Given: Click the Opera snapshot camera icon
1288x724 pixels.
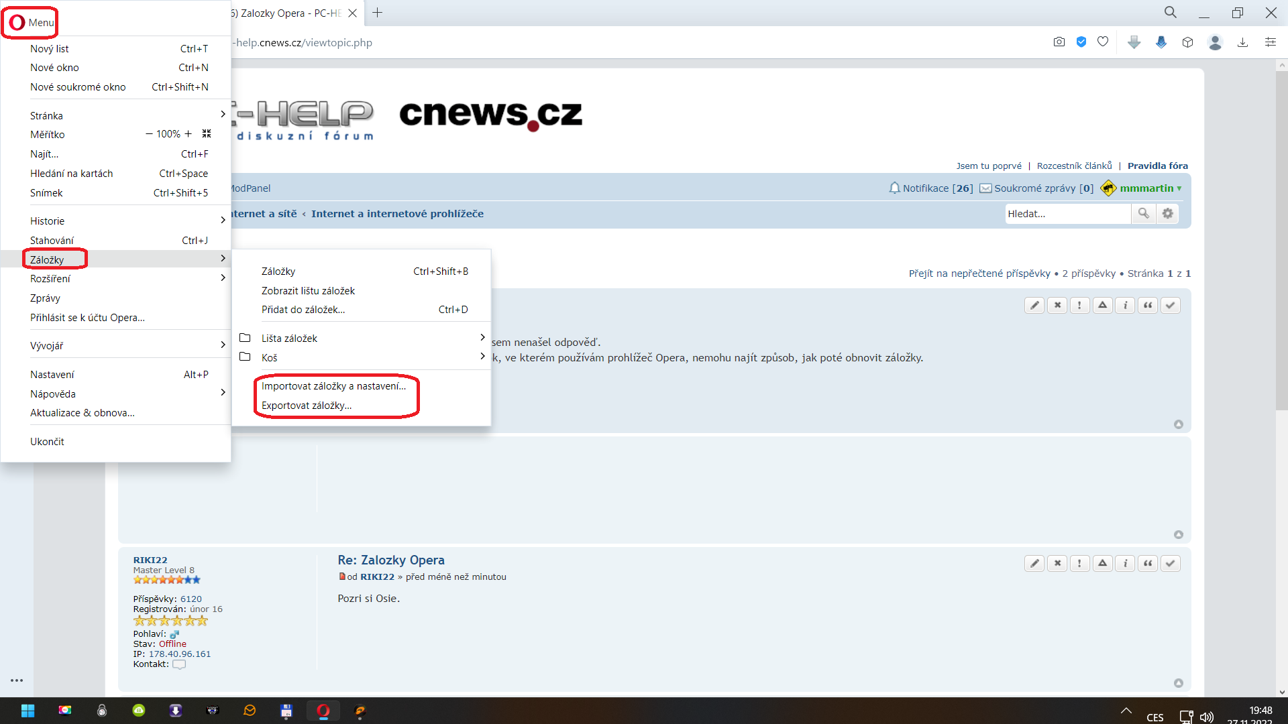Looking at the screenshot, I should [1059, 42].
